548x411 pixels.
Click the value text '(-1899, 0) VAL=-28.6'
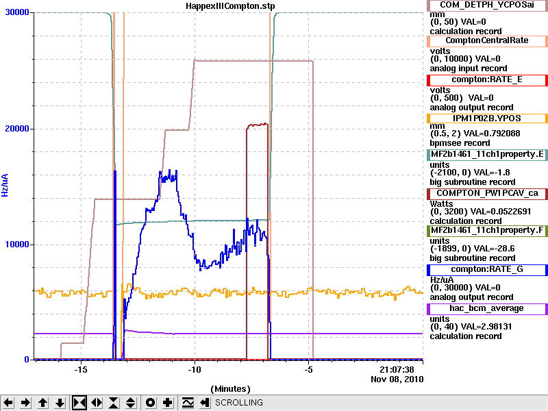tap(472, 249)
